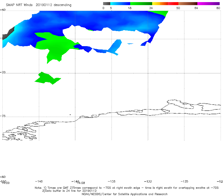Click the longitude label '-125'
The image size is (223, 196).
(184, 181)
